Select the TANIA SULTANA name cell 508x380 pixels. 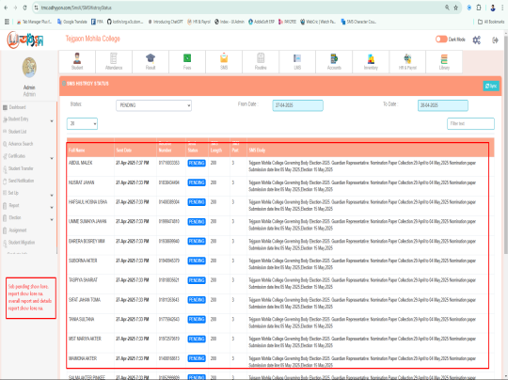81,320
